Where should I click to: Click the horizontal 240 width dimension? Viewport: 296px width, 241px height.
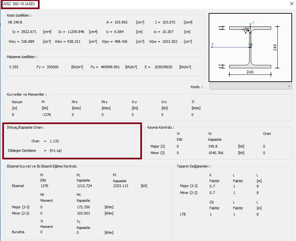tap(250, 72)
